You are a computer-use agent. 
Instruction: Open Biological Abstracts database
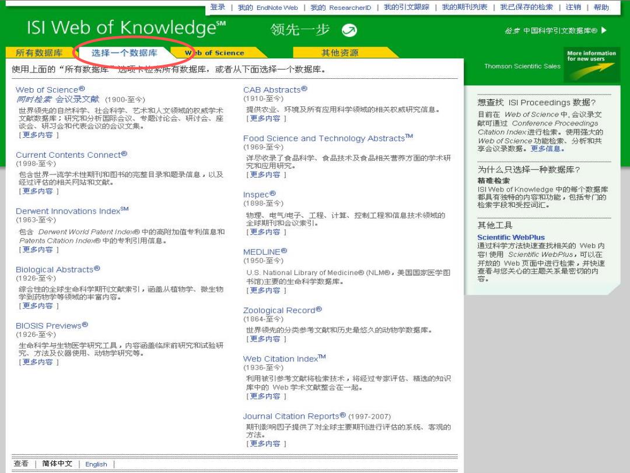tap(58, 269)
